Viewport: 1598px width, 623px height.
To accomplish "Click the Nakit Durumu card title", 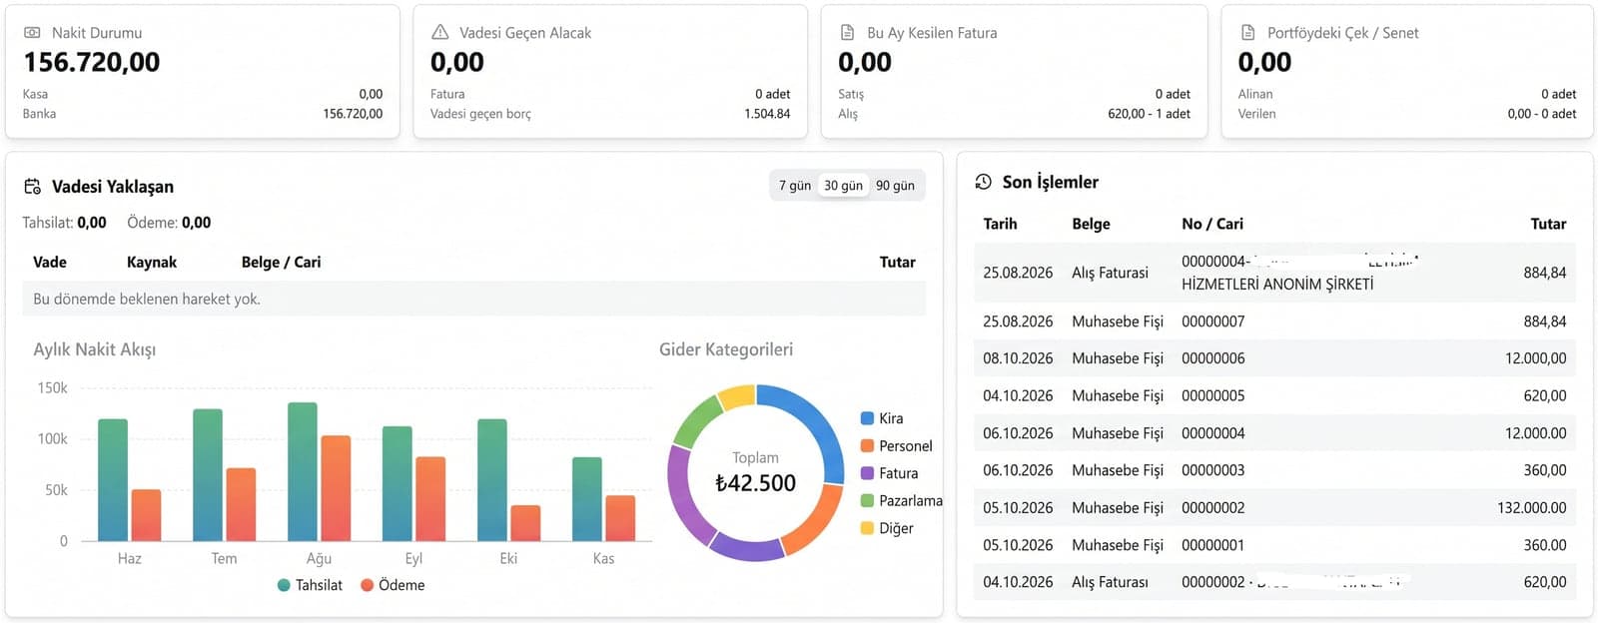I will (97, 33).
